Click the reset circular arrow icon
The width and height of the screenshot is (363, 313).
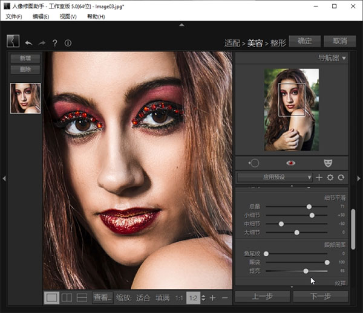tap(341, 178)
